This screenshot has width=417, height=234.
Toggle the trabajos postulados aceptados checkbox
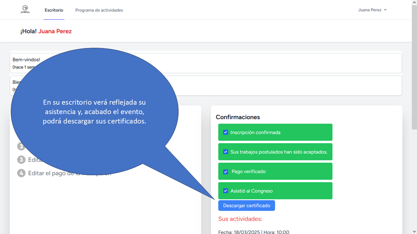[x=225, y=152]
